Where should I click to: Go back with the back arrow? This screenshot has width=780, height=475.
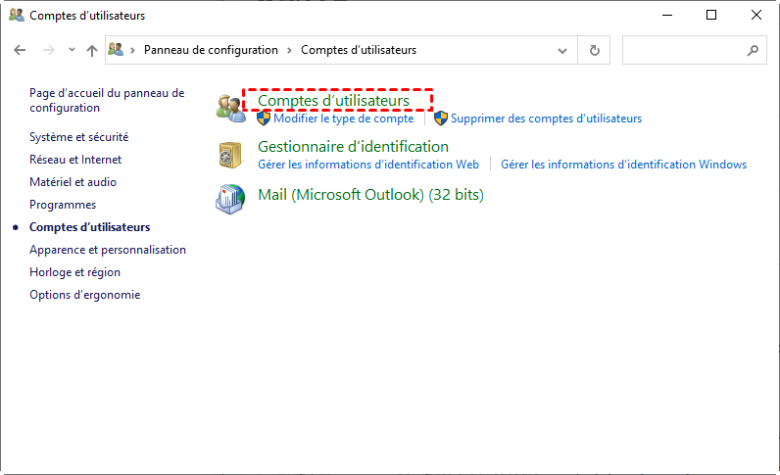coord(20,50)
